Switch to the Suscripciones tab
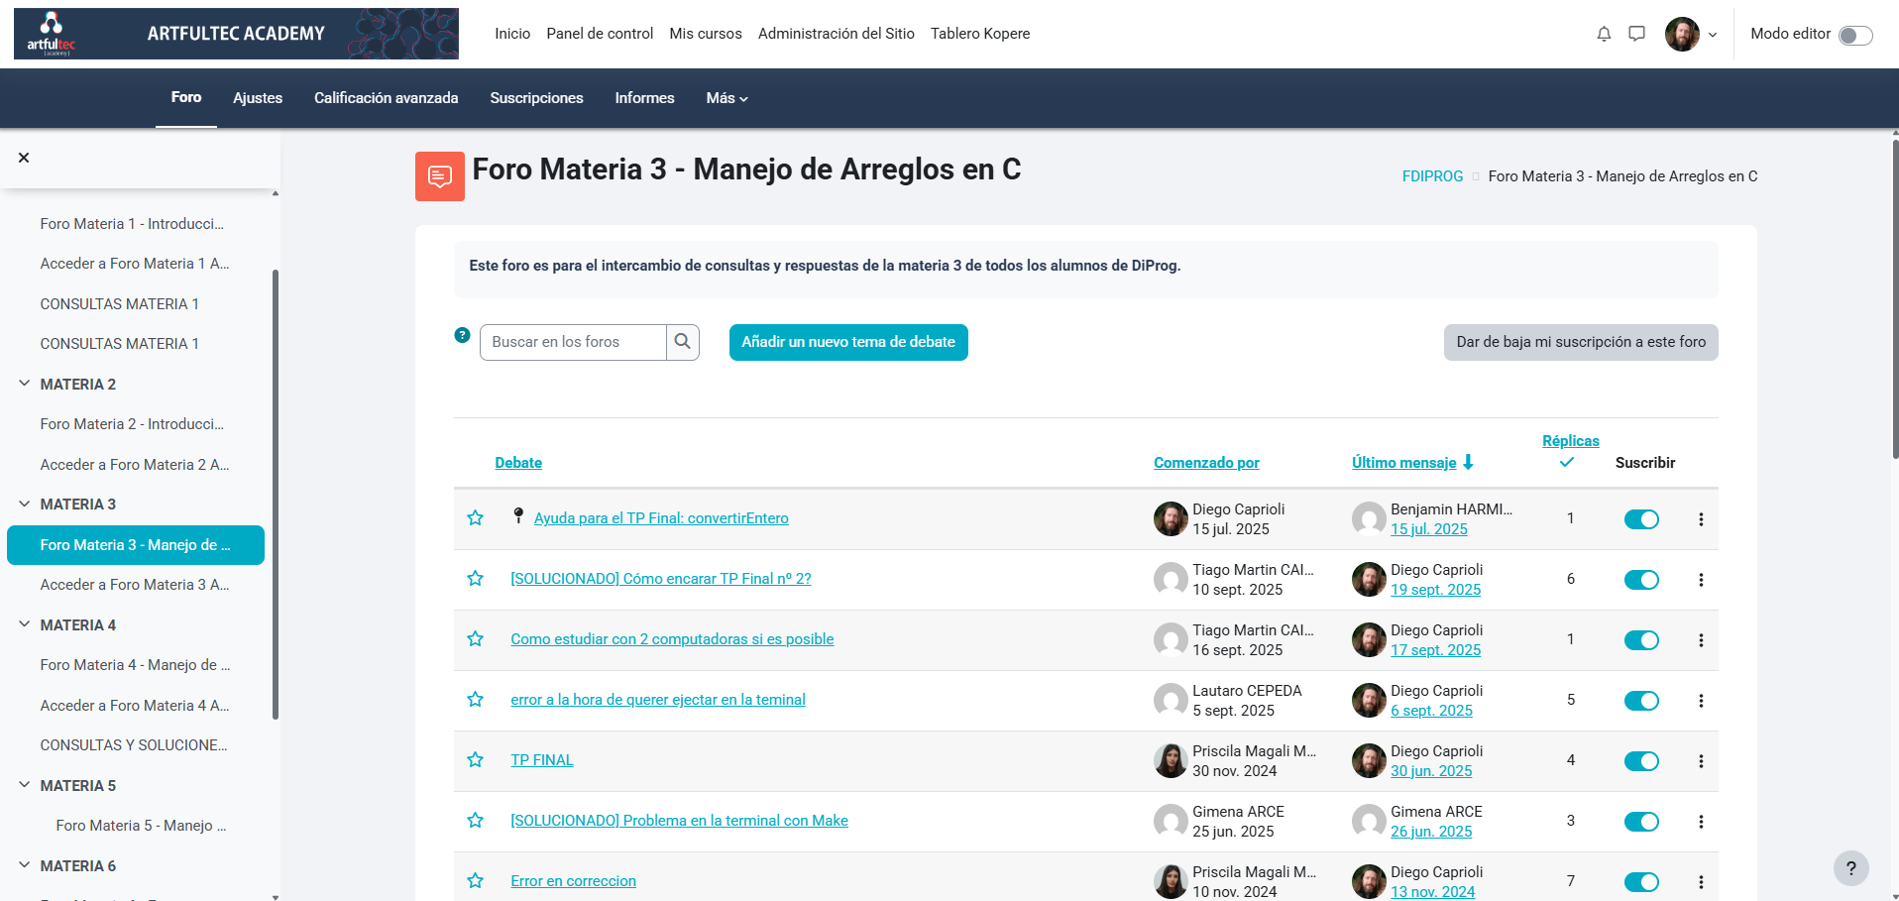Viewport: 1899px width, 901px height. pyautogui.click(x=536, y=98)
